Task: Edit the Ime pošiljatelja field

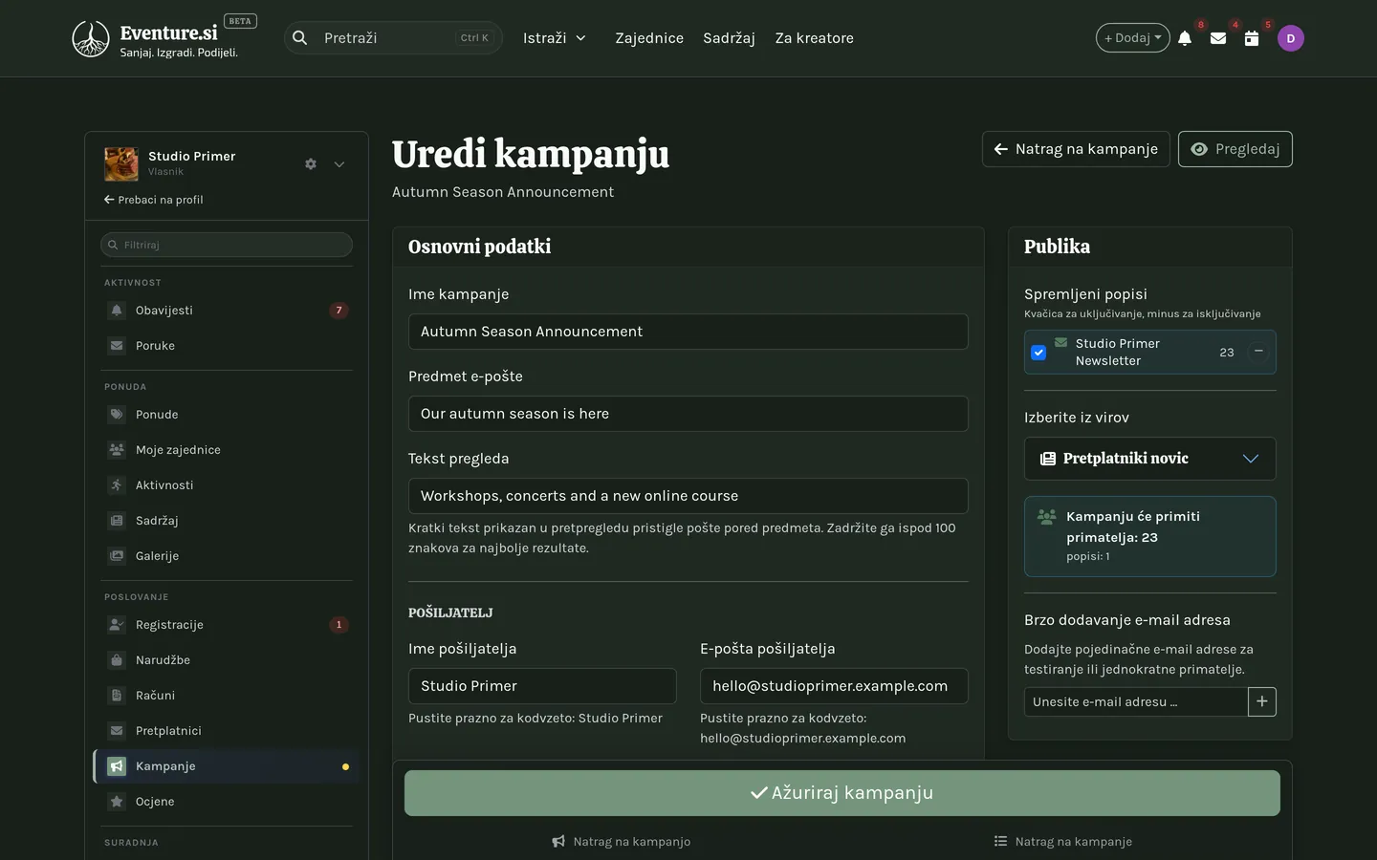Action: pyautogui.click(x=542, y=686)
